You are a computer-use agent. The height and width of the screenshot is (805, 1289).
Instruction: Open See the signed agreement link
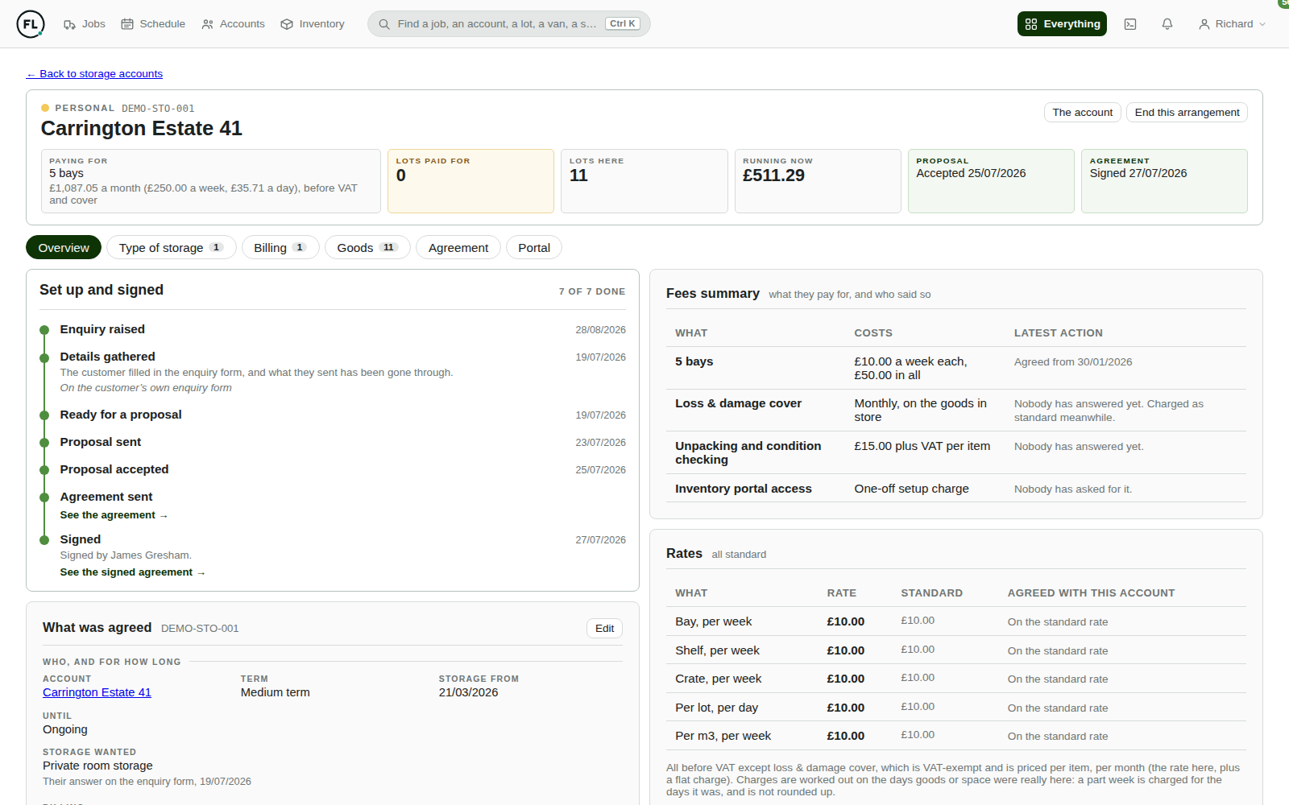[x=133, y=572]
